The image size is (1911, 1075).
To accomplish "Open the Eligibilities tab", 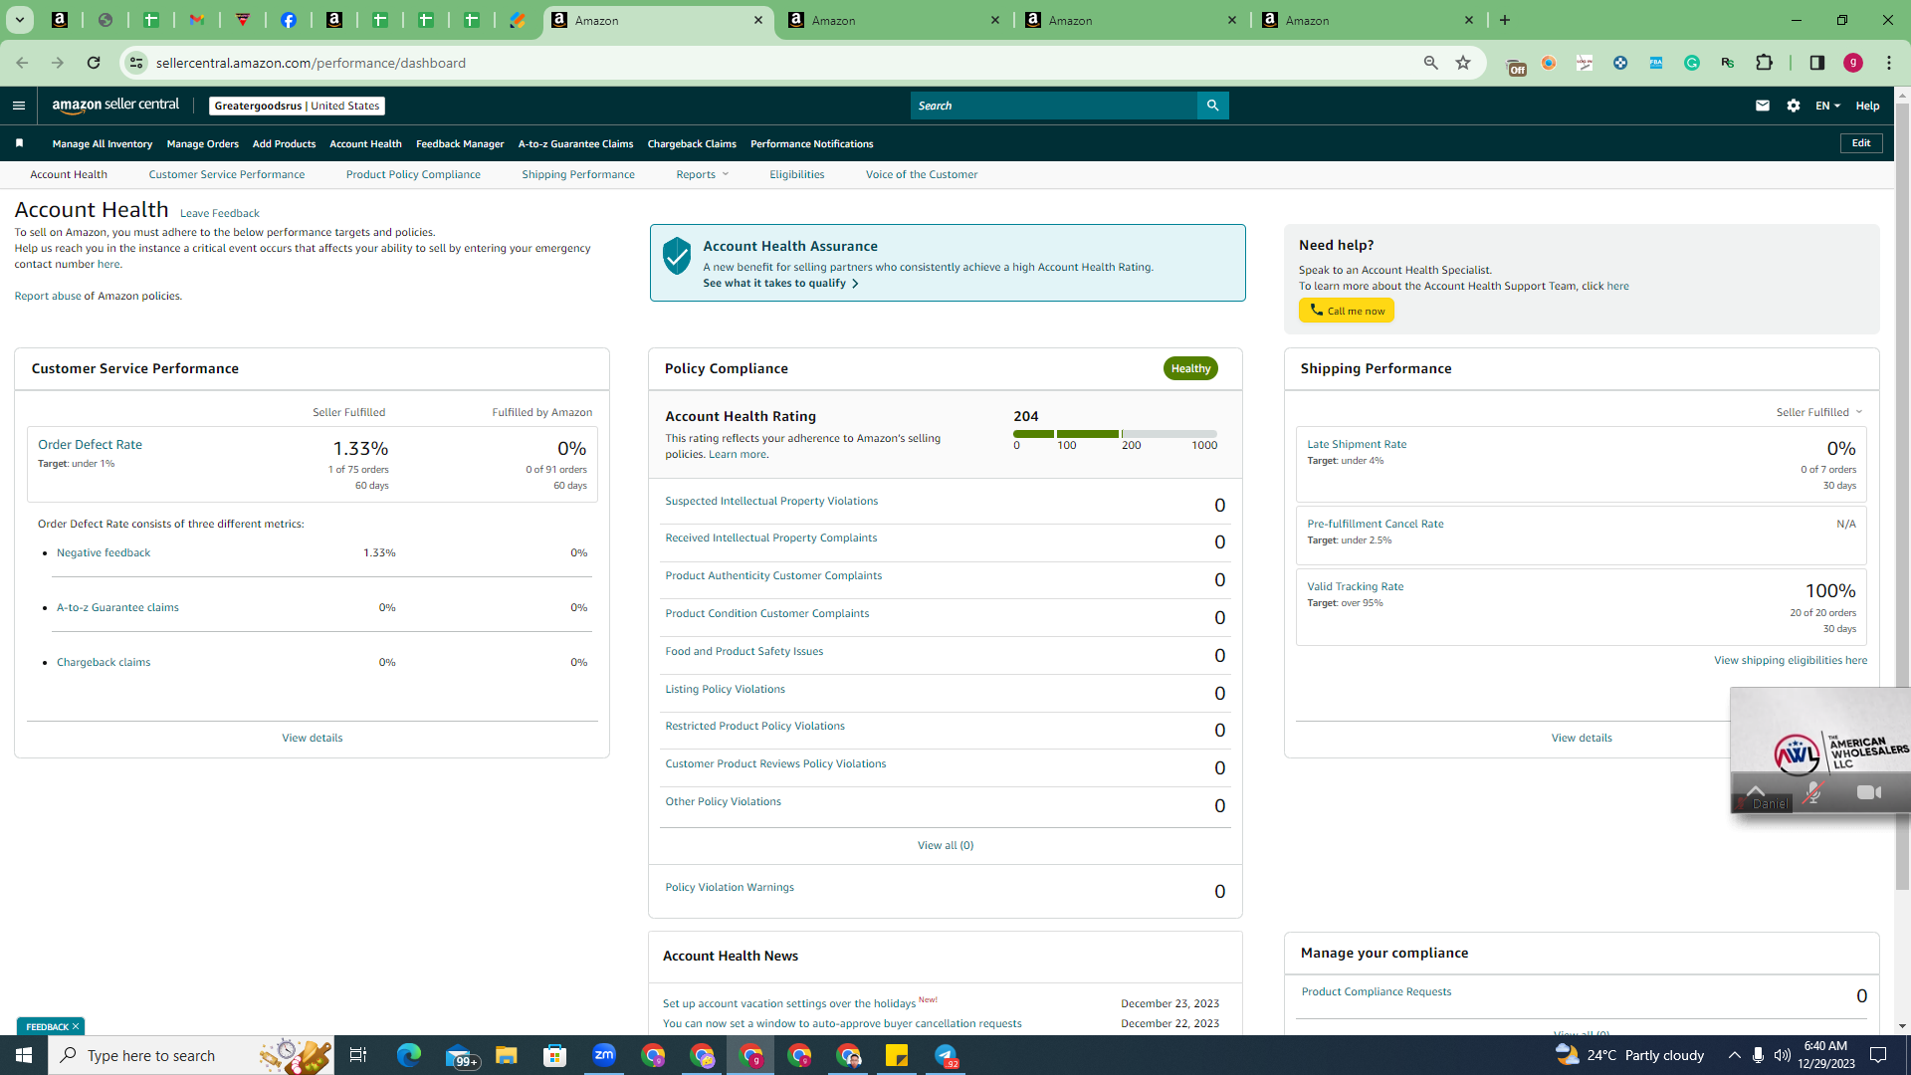I will click(796, 174).
